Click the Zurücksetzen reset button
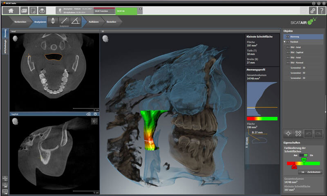Image resolution: width=327 pixels, height=196 pixels. pyautogui.click(x=310, y=172)
